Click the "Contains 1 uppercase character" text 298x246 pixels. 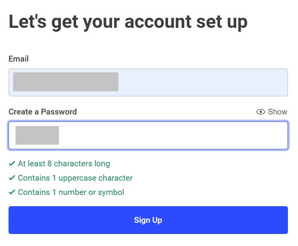coord(75,178)
